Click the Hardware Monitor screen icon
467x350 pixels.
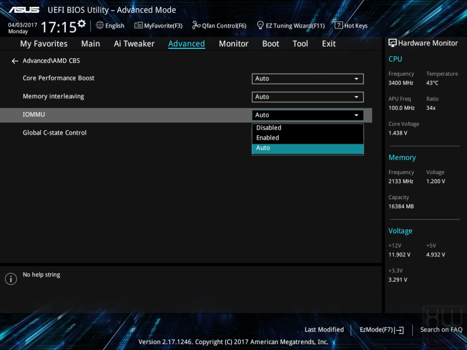[x=393, y=43]
